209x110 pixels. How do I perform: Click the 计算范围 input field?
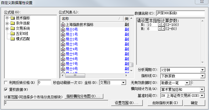tap(56, 103)
